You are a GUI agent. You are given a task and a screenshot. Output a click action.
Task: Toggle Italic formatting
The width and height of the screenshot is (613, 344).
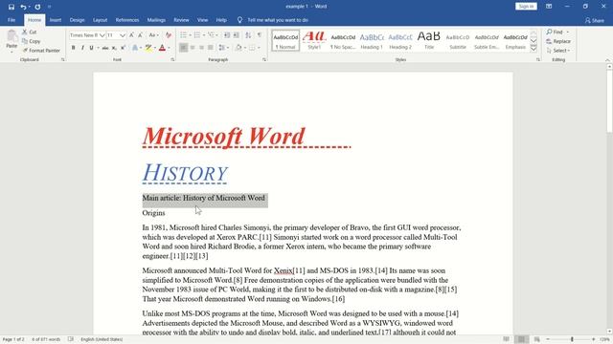[x=82, y=48]
